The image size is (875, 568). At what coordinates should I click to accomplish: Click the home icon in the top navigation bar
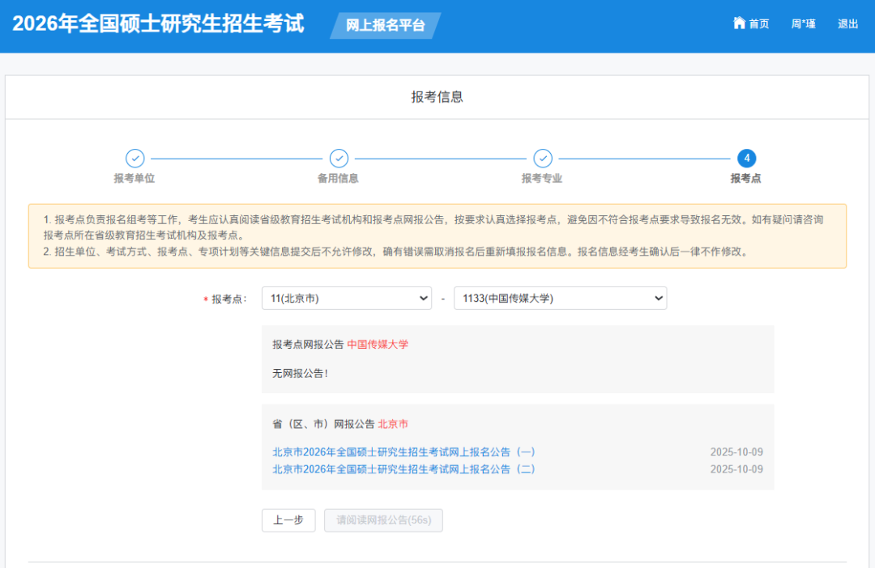(x=738, y=23)
